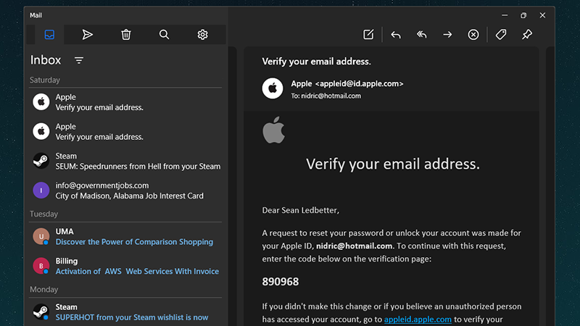Reply to this email
580x326 pixels.
tap(396, 34)
